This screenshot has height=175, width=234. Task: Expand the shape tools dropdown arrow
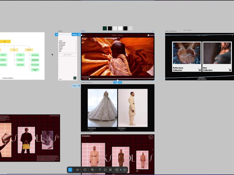(x=88, y=170)
